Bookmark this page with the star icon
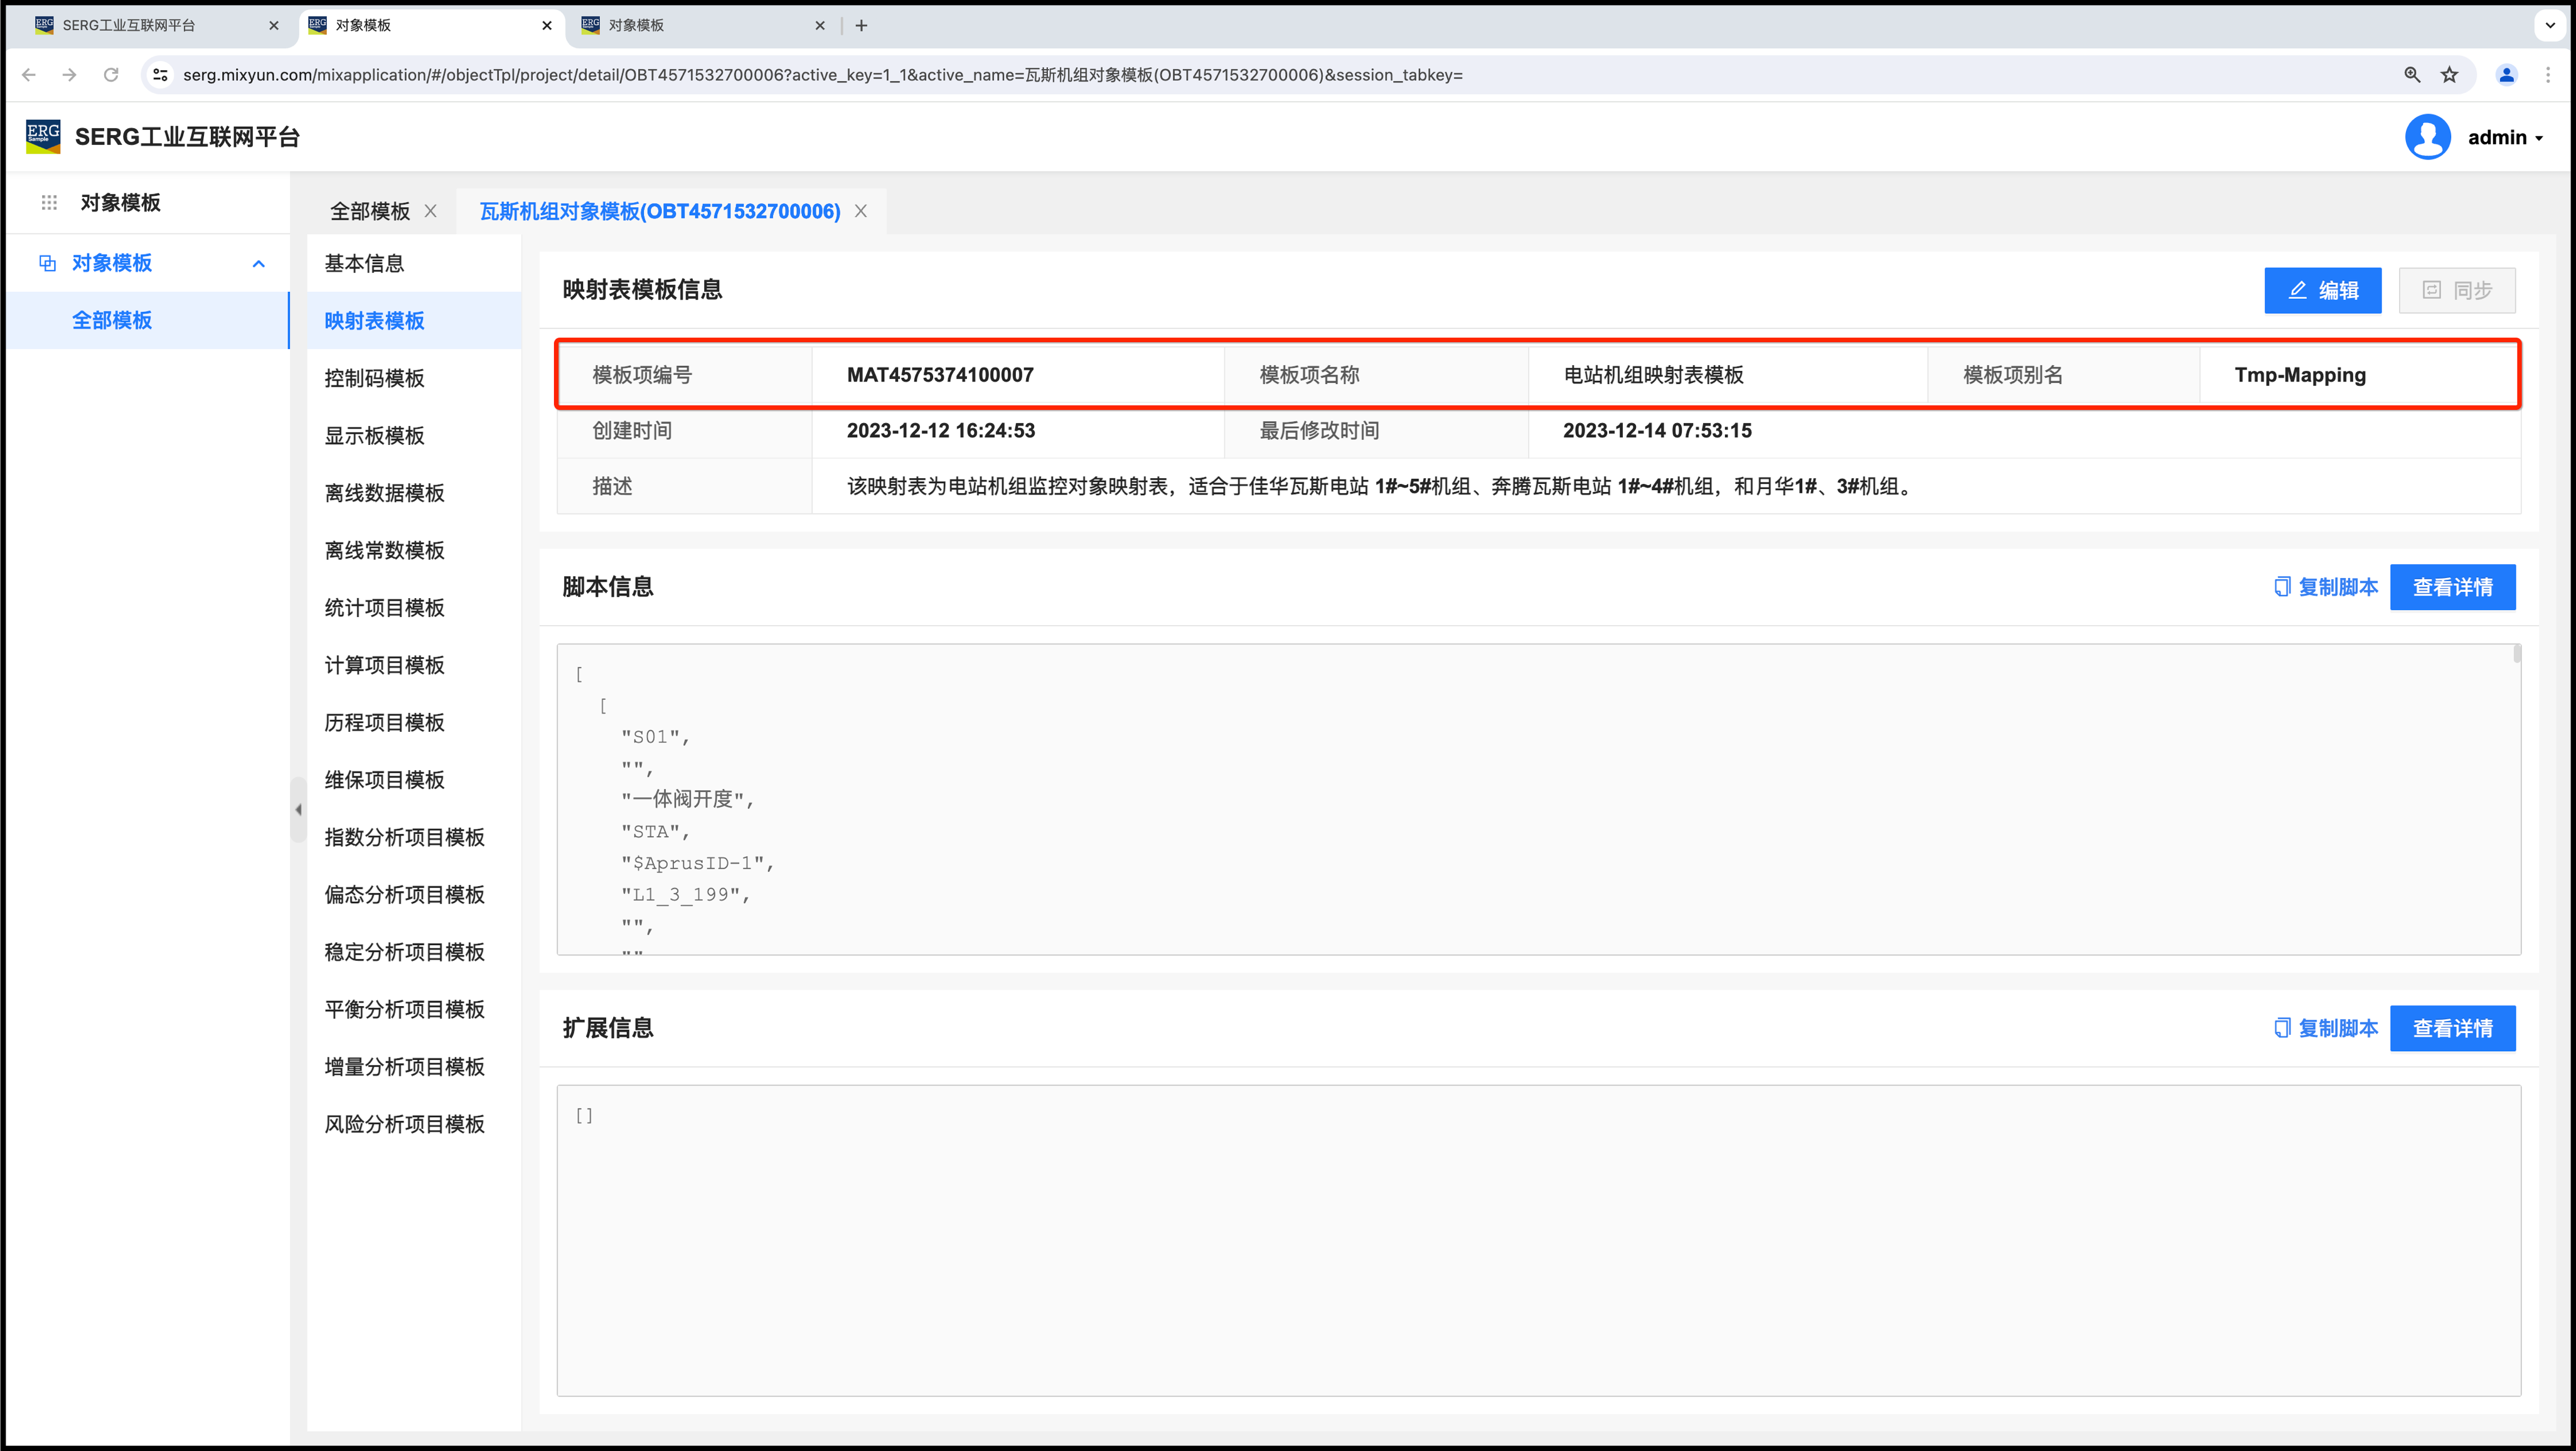The height and width of the screenshot is (1451, 2576). [2449, 75]
